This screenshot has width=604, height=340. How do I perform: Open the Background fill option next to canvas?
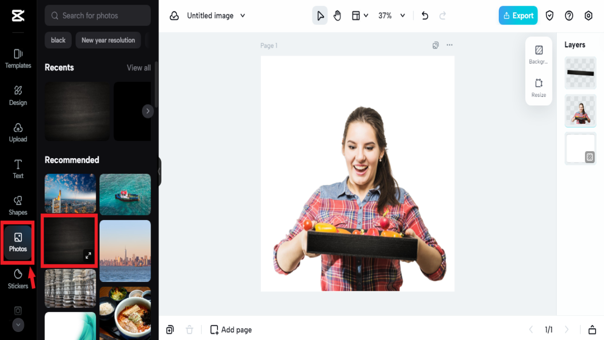click(x=538, y=54)
